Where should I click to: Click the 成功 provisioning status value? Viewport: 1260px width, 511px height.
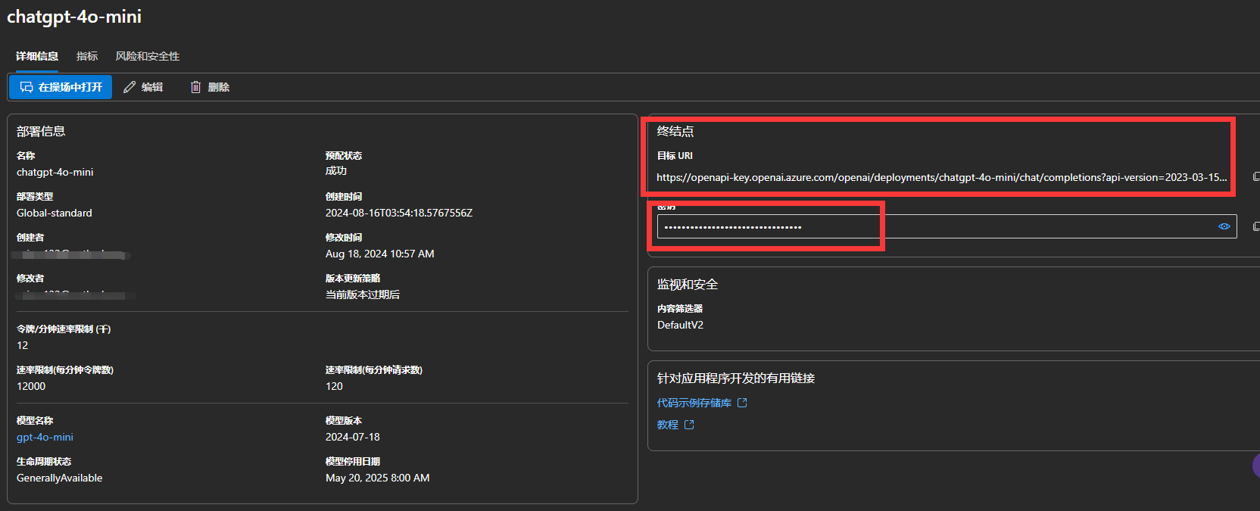(336, 171)
